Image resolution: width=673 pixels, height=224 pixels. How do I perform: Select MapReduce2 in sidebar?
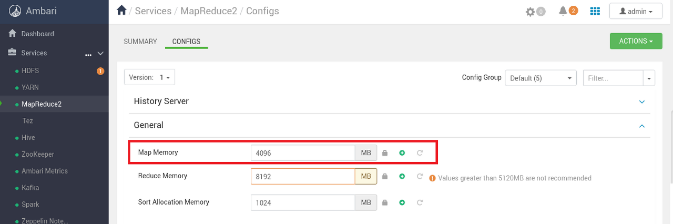coord(42,104)
